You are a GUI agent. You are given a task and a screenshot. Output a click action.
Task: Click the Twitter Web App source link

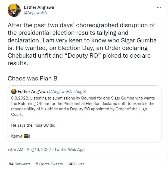[69, 149]
